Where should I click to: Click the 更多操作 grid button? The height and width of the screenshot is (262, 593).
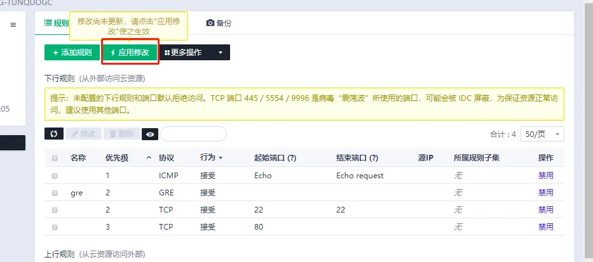(x=184, y=53)
